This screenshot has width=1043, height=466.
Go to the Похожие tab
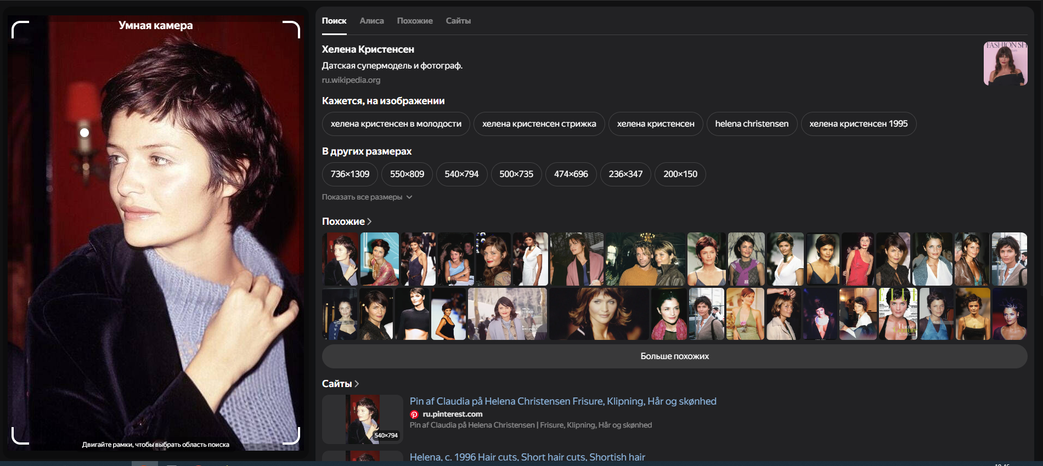click(x=415, y=21)
